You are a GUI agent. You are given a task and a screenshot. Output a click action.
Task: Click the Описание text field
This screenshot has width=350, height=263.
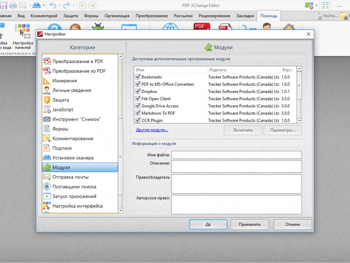click(237, 166)
